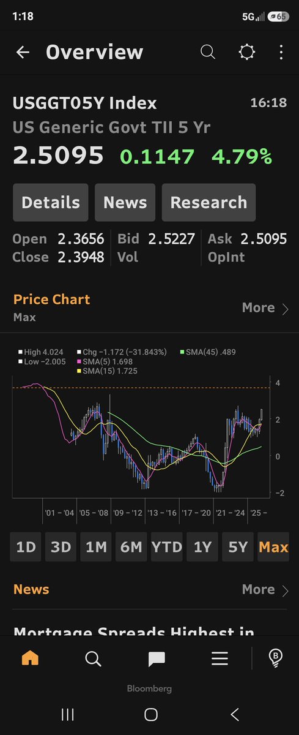The width and height of the screenshot is (299, 735).
Task: Expand Price Chart with More chevron
Action: coord(265,307)
